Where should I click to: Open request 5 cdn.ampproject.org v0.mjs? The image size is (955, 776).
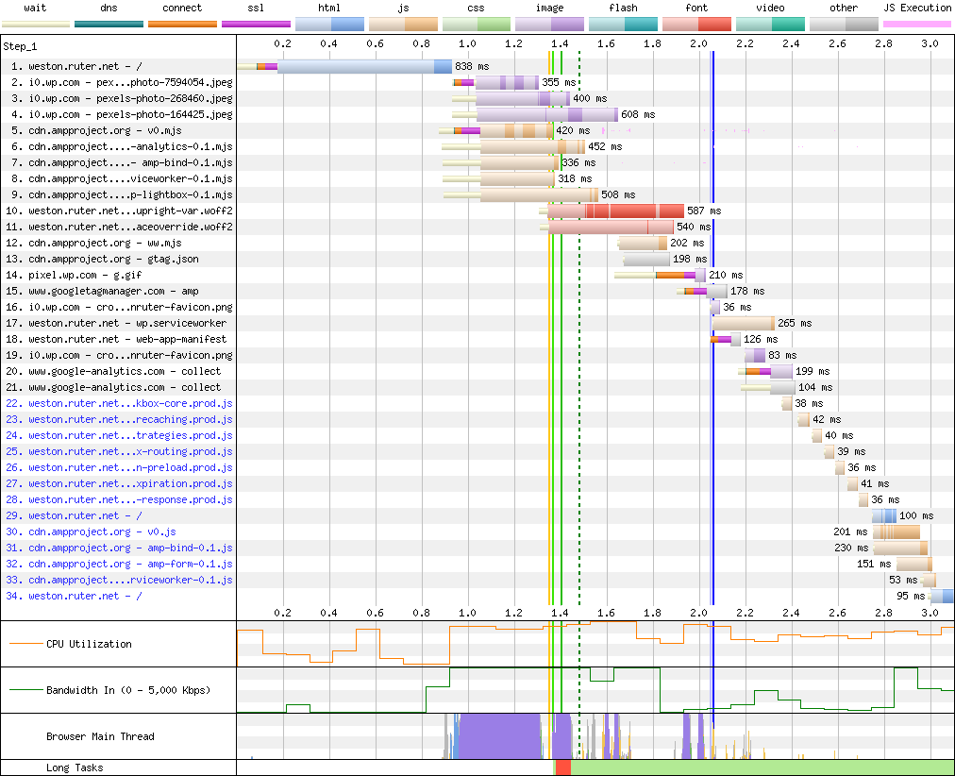104,131
